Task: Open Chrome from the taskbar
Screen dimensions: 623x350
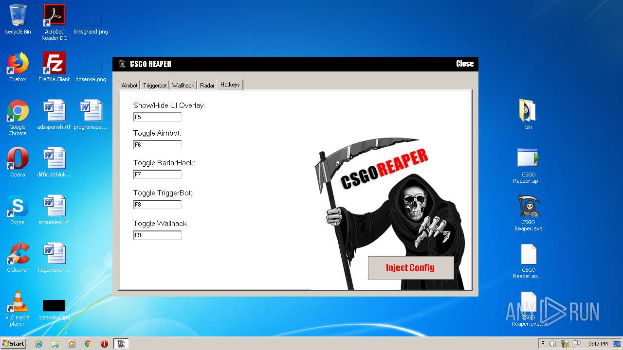Action: tap(88, 344)
